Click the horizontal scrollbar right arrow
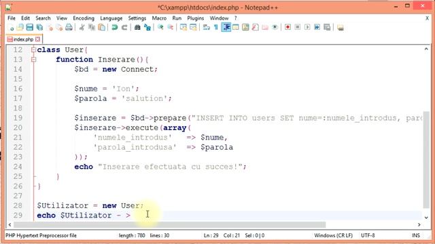The width and height of the screenshot is (435, 244). (x=419, y=224)
